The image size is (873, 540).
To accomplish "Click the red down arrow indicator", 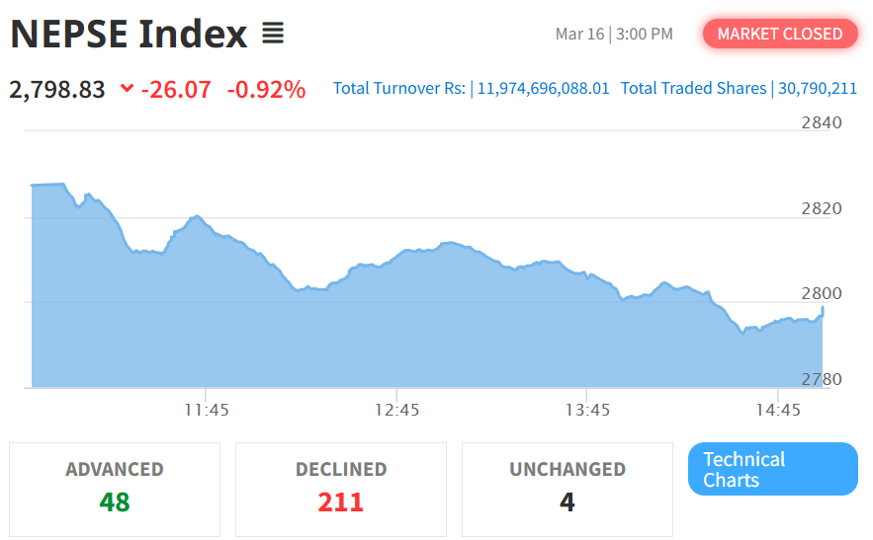I will 127,89.
